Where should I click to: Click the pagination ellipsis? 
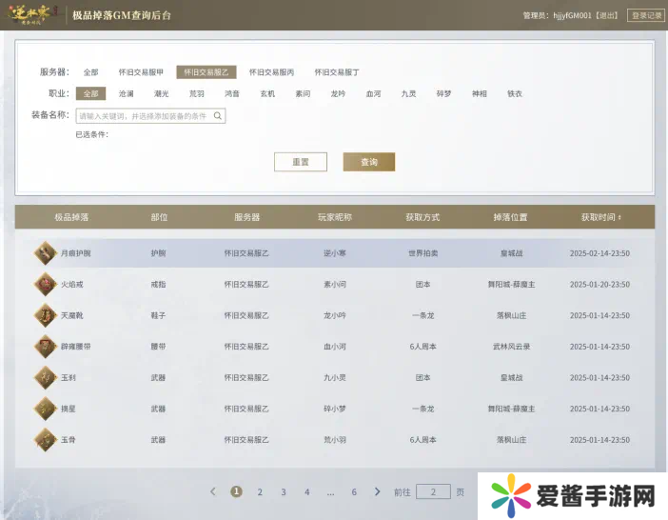click(x=330, y=493)
